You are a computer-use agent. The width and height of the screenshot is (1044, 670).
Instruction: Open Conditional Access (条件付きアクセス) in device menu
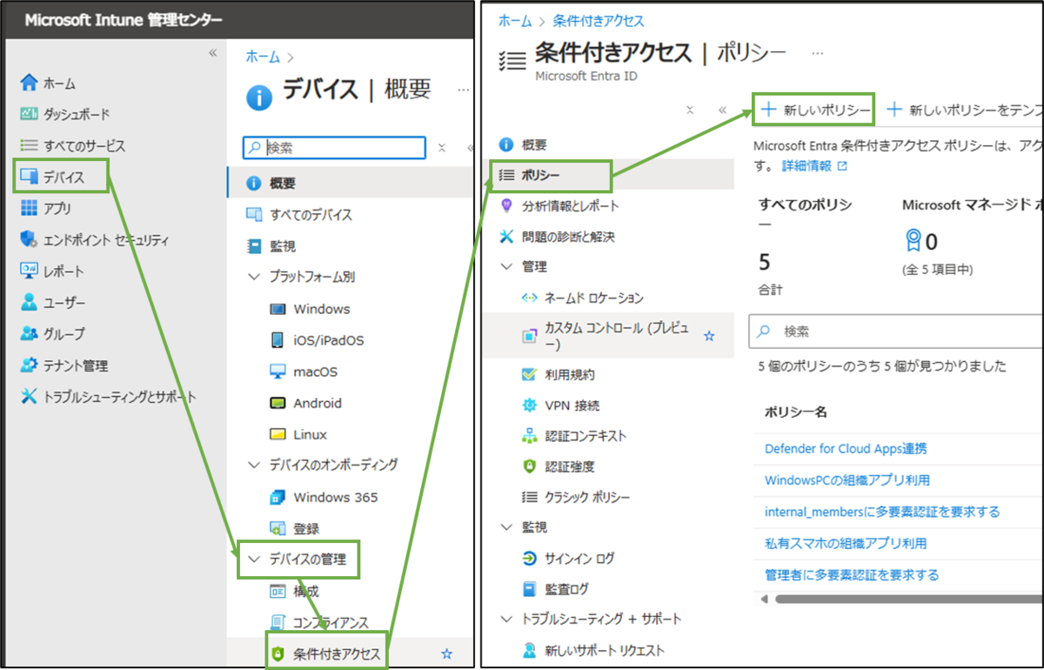(x=326, y=653)
